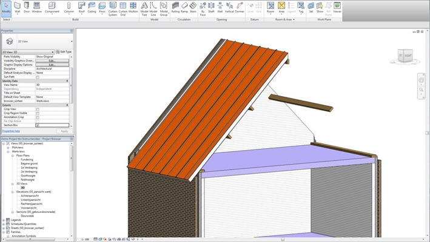The width and height of the screenshot is (430, 242).
Task: Expand the Legends node in Project Browser
Action: tap(3, 220)
